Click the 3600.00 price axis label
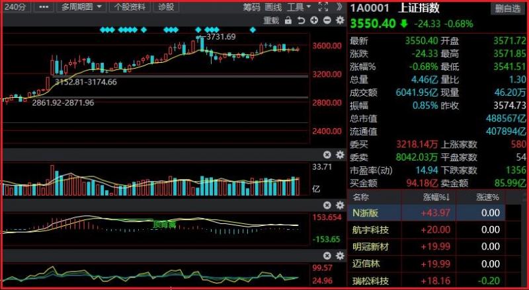 click(327, 46)
